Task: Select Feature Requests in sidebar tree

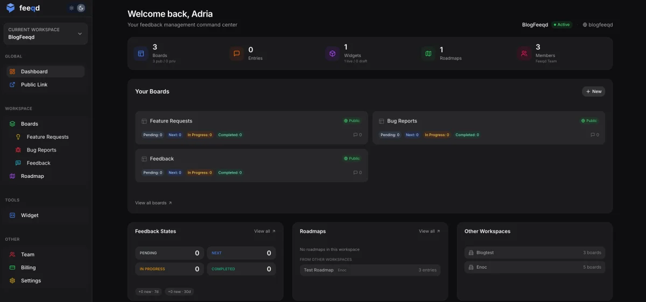Action: click(x=48, y=137)
